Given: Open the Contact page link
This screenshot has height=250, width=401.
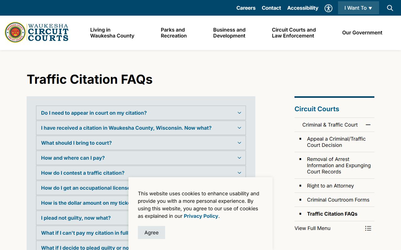Looking at the screenshot, I should click(x=271, y=8).
